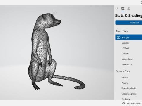
Task: Open the Grid & Views tab icon
Action: click(129, 9)
